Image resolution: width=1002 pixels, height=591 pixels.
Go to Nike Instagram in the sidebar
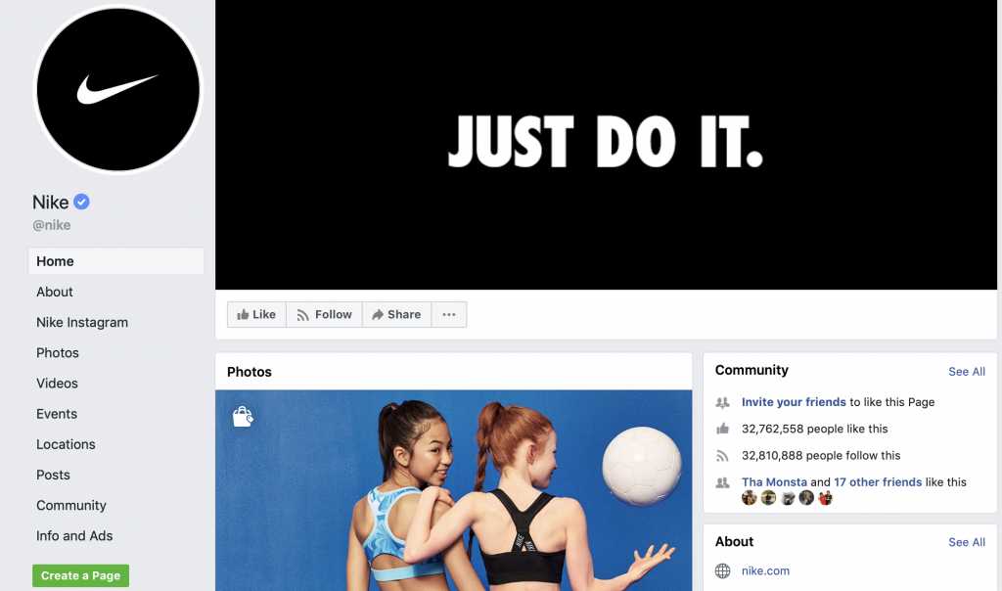82,323
